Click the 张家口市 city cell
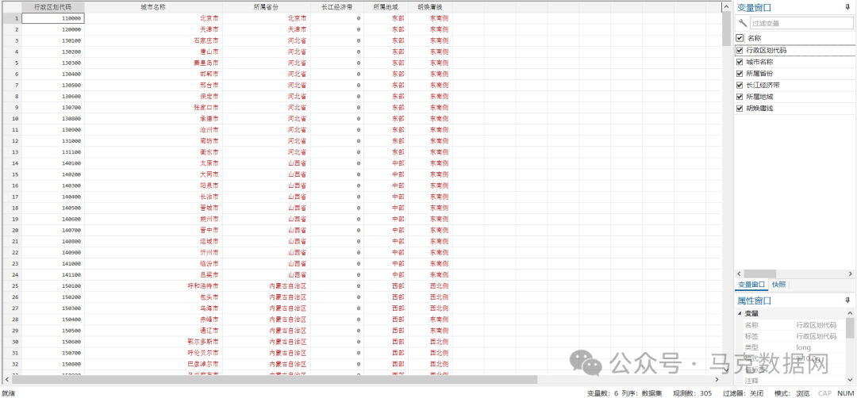The image size is (857, 398). (x=154, y=108)
